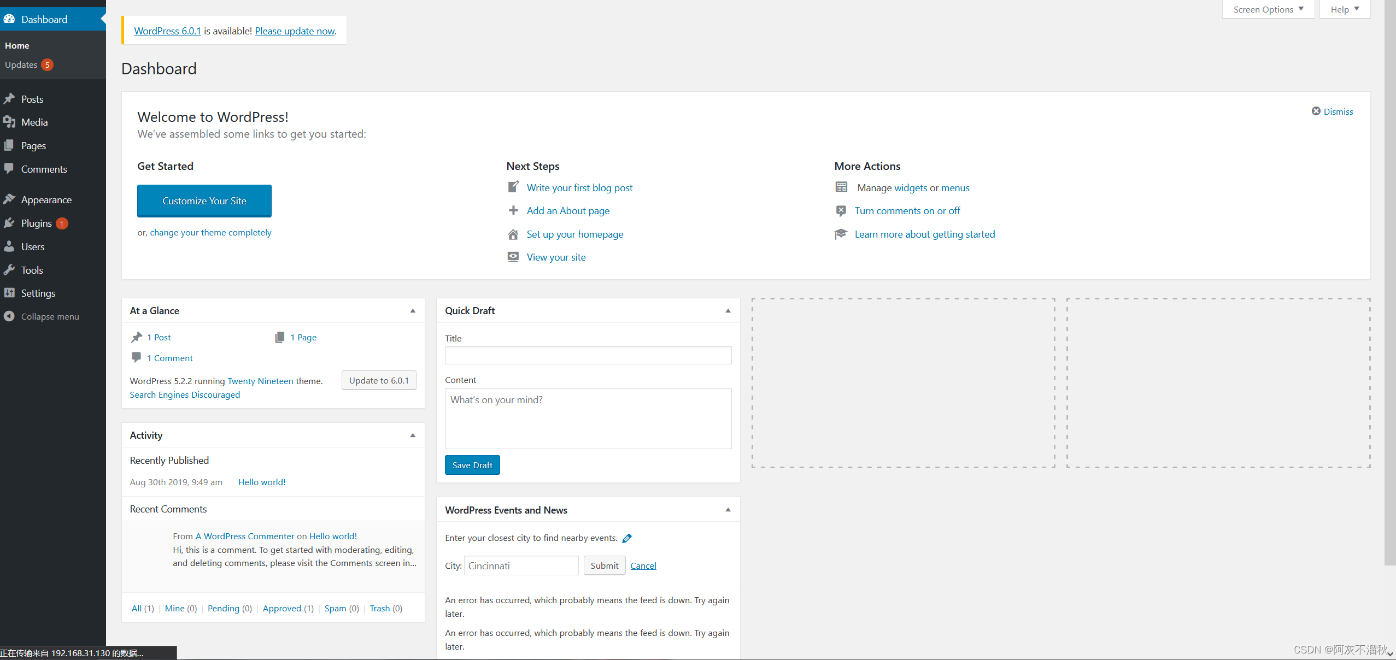Click the Plugins plug icon in sidebar
The width and height of the screenshot is (1396, 660).
pyautogui.click(x=9, y=223)
